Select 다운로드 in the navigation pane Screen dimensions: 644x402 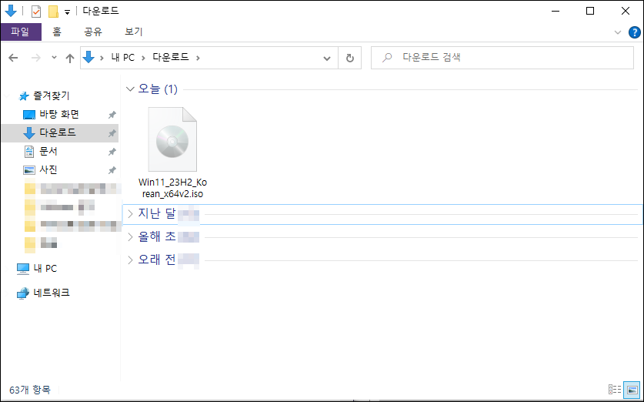(x=60, y=132)
